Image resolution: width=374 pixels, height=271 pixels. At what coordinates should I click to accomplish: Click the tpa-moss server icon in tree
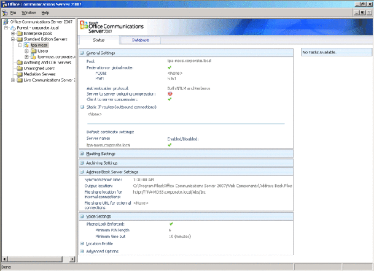26,45
